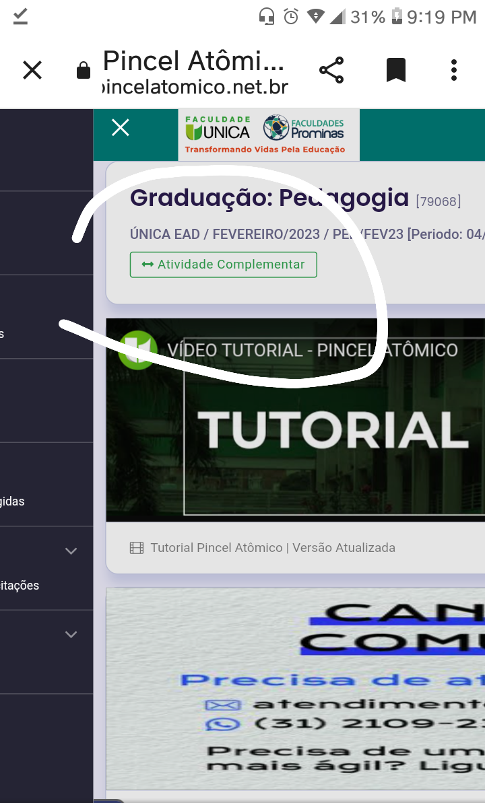Image resolution: width=485 pixels, height=803 pixels.
Task: Expand the bottom-most sidebar chevron
Action: [x=71, y=635]
